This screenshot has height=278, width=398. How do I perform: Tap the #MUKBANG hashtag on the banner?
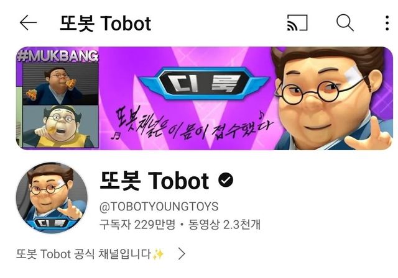(x=58, y=56)
